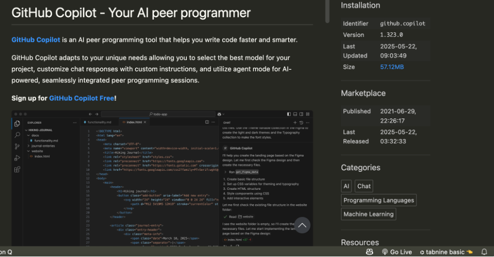Click the version number 1.323.0
This screenshot has height=257, width=494.
(391, 35)
